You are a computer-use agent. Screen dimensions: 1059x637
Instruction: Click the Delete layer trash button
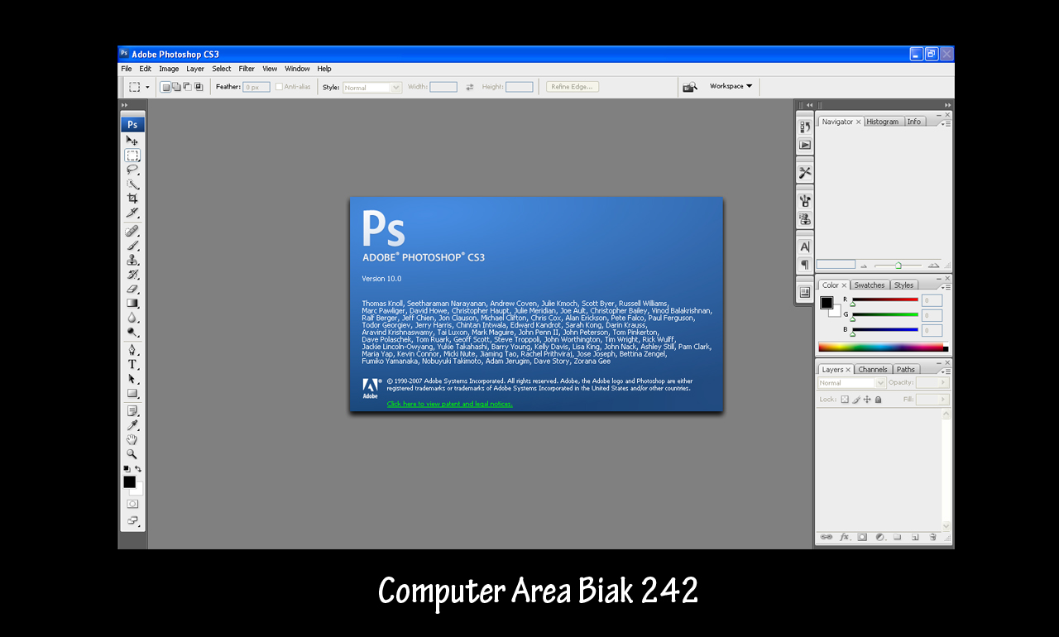(932, 537)
